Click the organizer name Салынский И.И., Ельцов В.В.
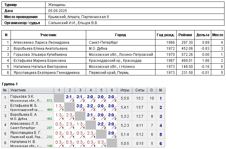Image resolution: width=226 pixels, height=149 pixels. (73, 23)
